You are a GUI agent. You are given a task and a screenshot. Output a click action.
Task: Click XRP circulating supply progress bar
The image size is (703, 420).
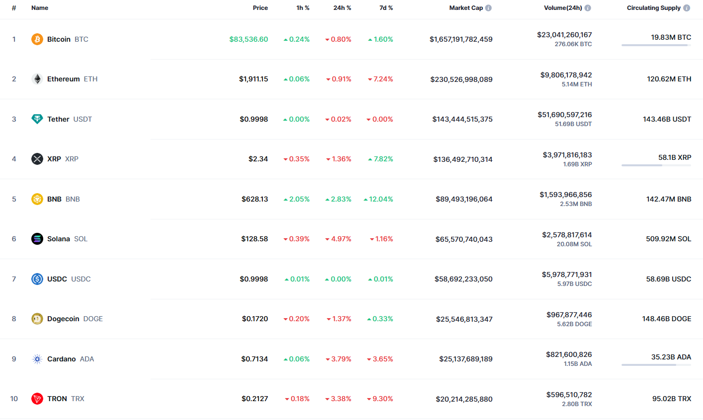pos(656,165)
